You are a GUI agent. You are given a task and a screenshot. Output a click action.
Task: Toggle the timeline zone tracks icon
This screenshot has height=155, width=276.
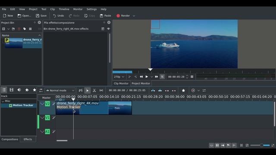tap(81, 90)
